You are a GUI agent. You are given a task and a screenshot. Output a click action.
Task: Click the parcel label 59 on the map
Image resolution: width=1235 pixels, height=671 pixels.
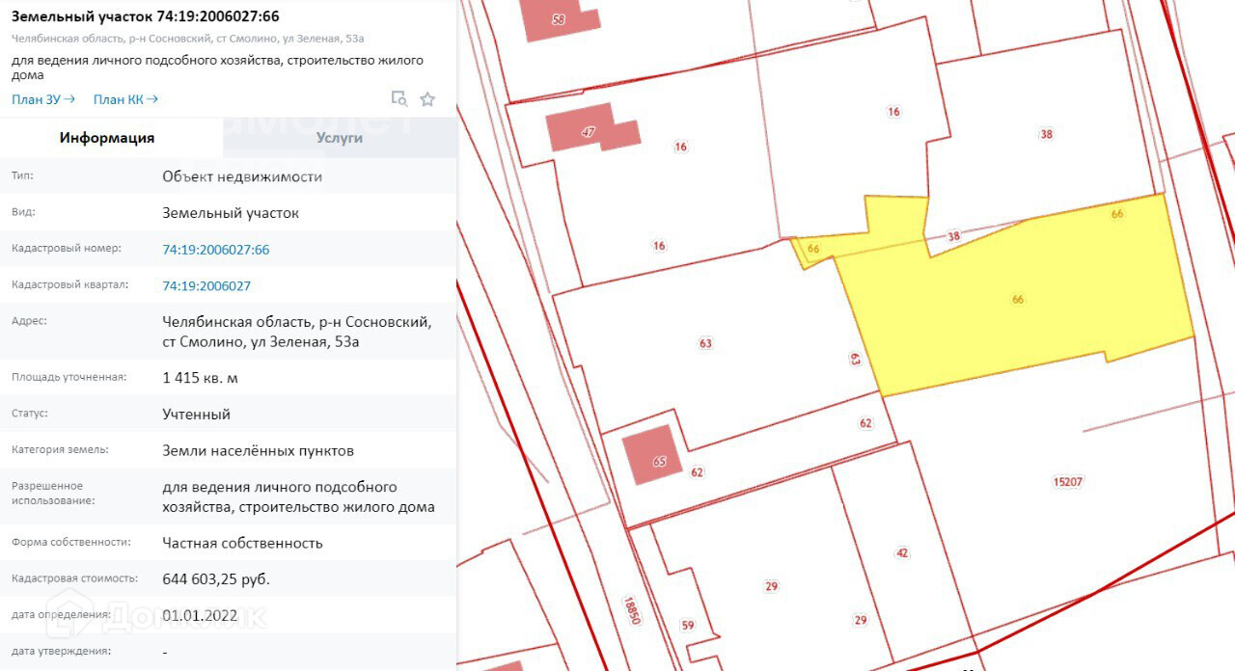(x=688, y=625)
